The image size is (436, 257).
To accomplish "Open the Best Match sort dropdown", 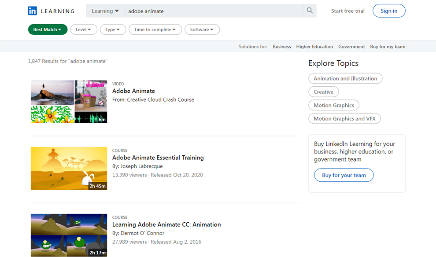I will pyautogui.click(x=48, y=29).
